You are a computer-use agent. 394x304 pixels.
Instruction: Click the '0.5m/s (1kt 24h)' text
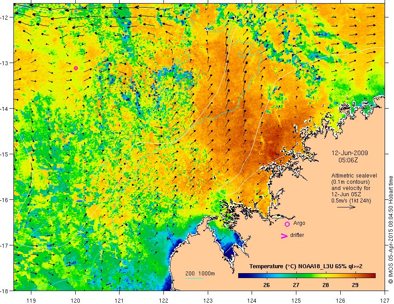[351, 201]
